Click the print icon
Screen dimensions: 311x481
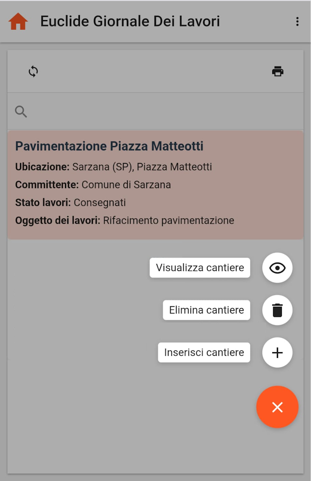tap(278, 72)
